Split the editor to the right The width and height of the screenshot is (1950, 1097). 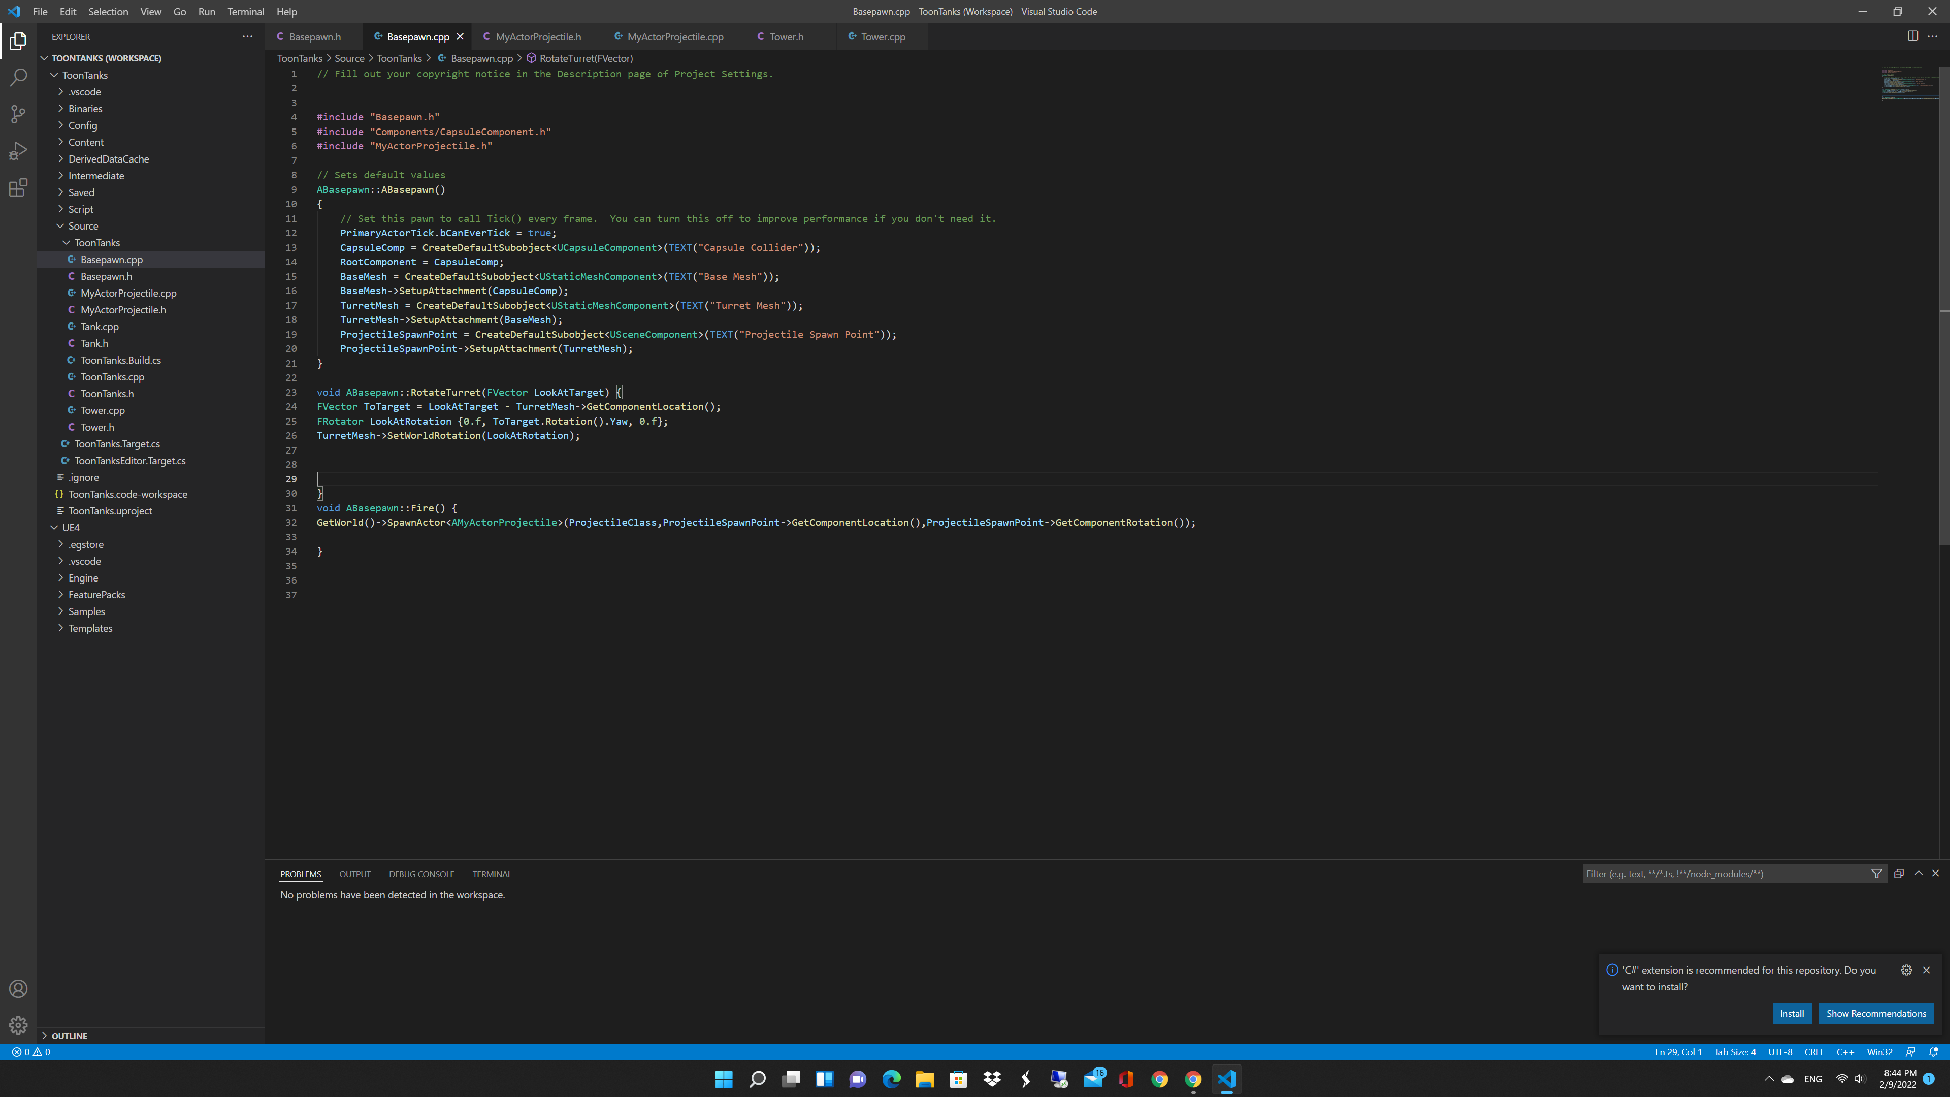(1912, 36)
